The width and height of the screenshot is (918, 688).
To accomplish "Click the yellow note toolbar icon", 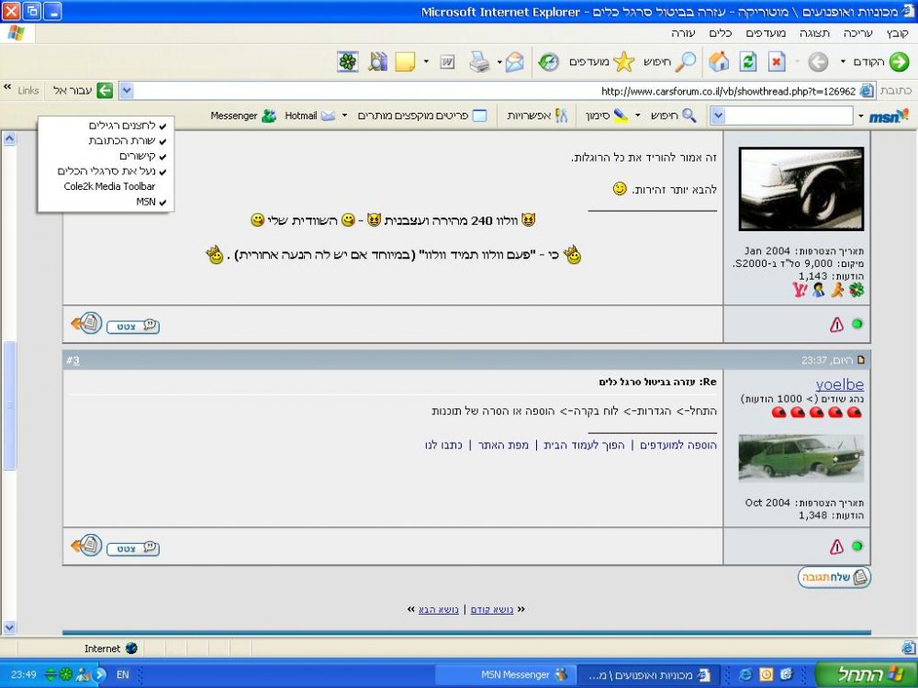I will click(x=405, y=62).
